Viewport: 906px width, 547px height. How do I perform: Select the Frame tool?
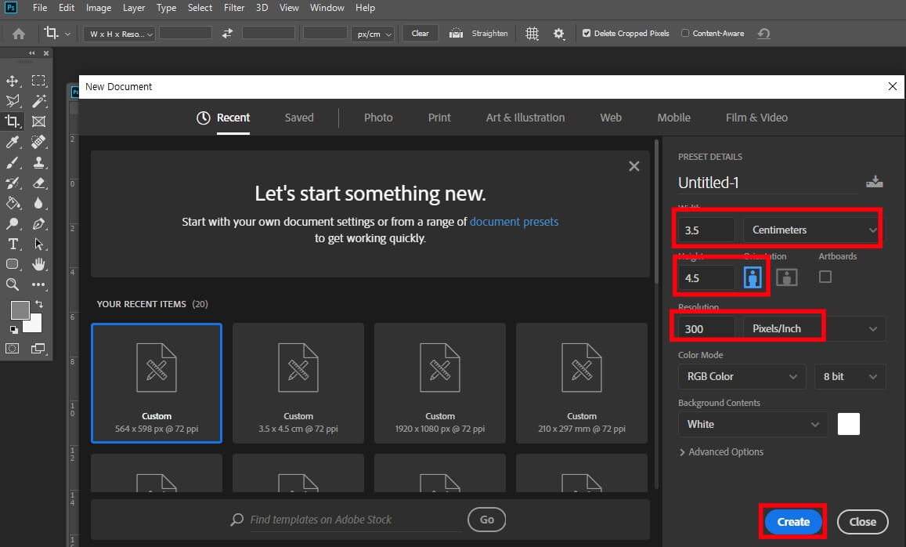point(38,121)
